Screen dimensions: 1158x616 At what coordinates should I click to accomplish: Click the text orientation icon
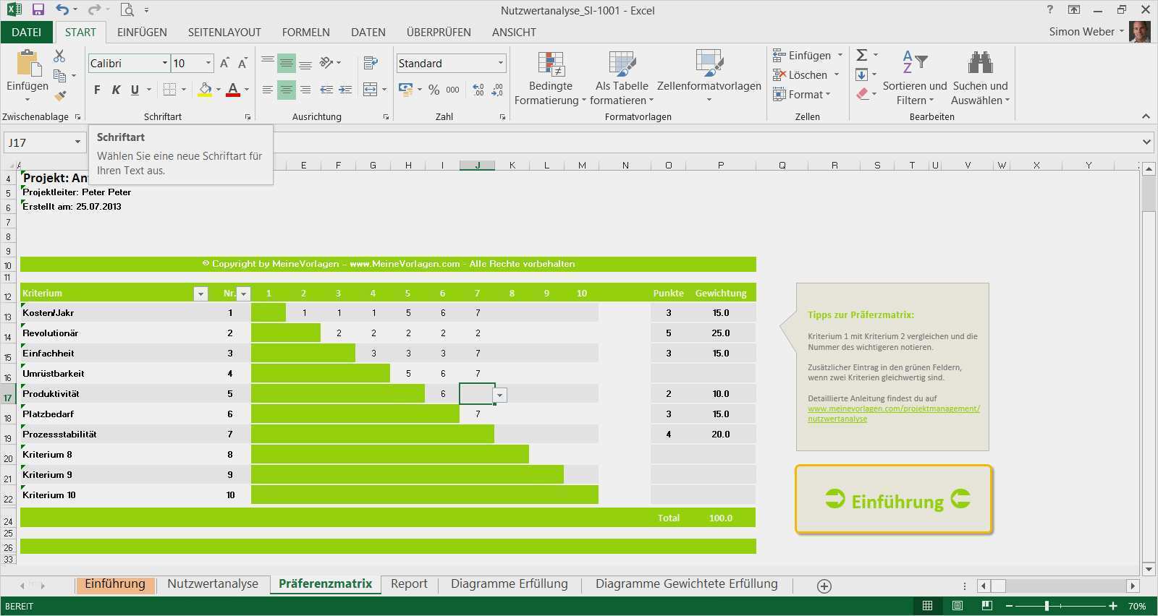326,63
